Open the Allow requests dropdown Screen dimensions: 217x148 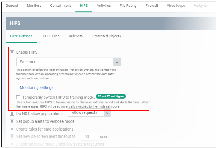89,113
